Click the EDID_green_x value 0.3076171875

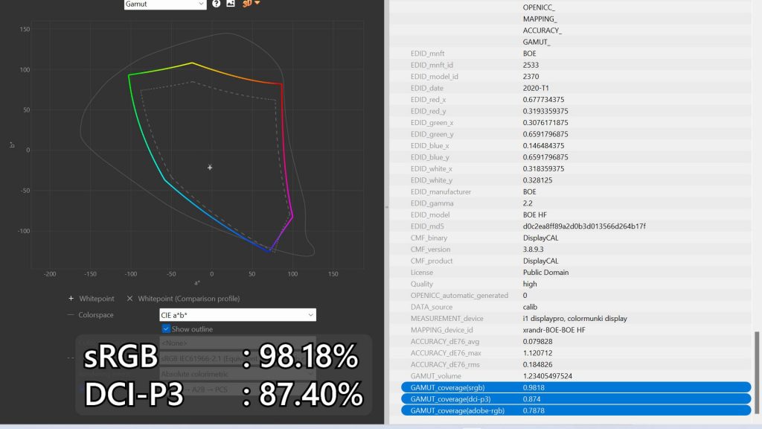click(545, 123)
